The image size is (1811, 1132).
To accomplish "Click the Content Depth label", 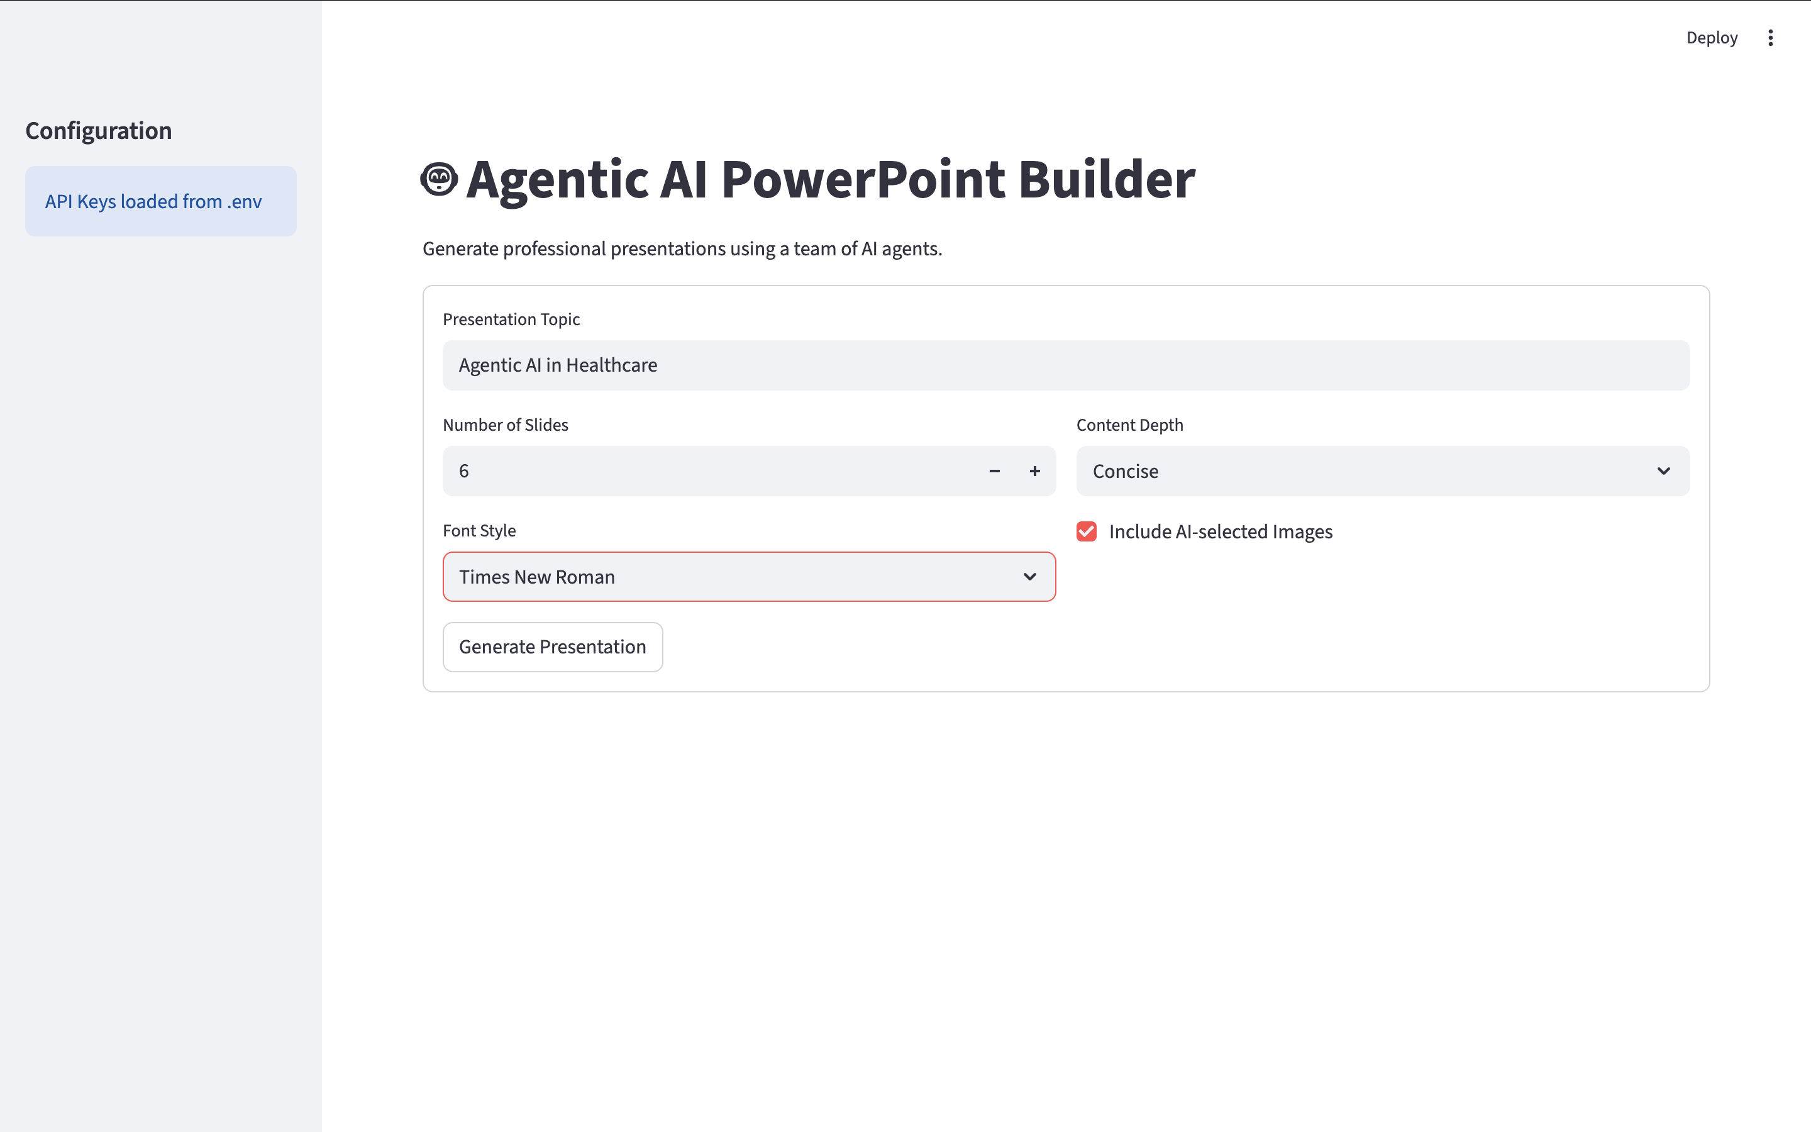I will point(1129,425).
